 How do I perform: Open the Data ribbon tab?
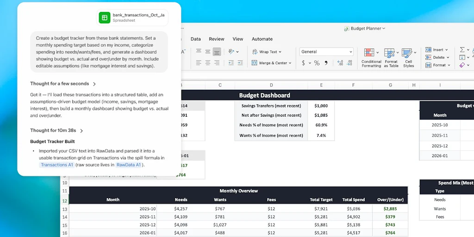point(196,39)
